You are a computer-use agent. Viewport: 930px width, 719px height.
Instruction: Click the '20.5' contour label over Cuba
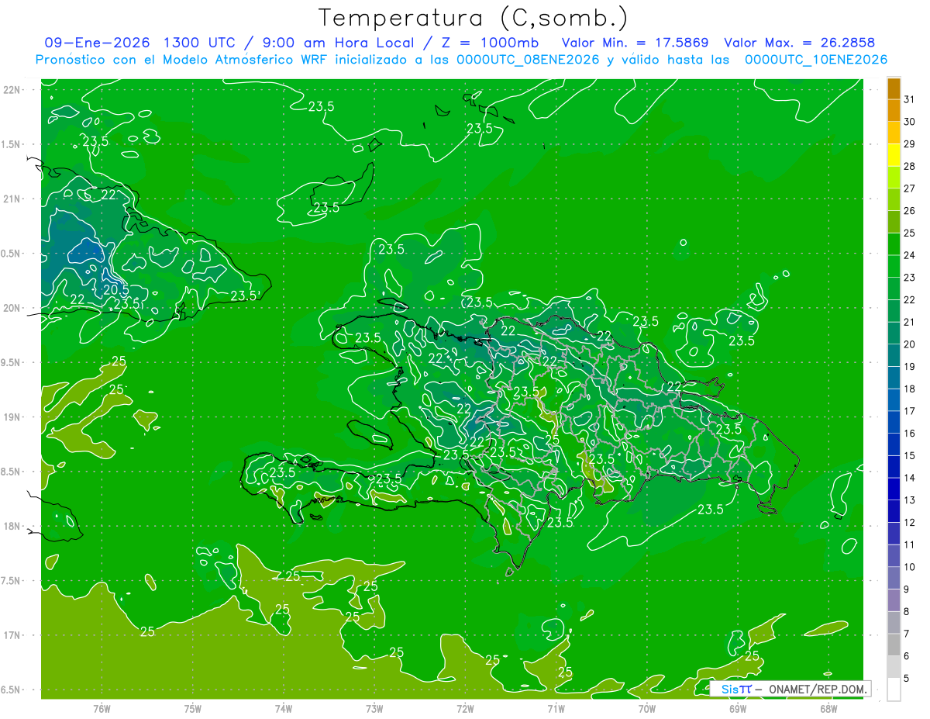[116, 289]
